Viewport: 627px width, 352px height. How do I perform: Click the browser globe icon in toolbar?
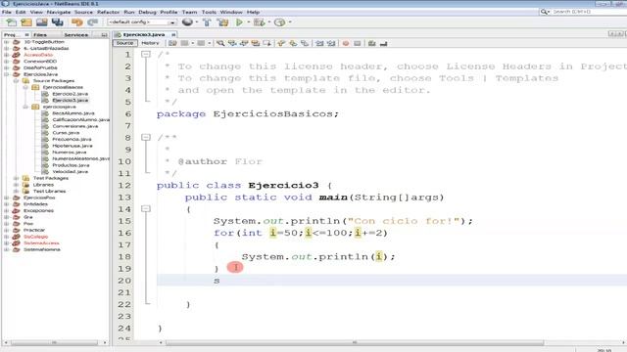tap(187, 22)
